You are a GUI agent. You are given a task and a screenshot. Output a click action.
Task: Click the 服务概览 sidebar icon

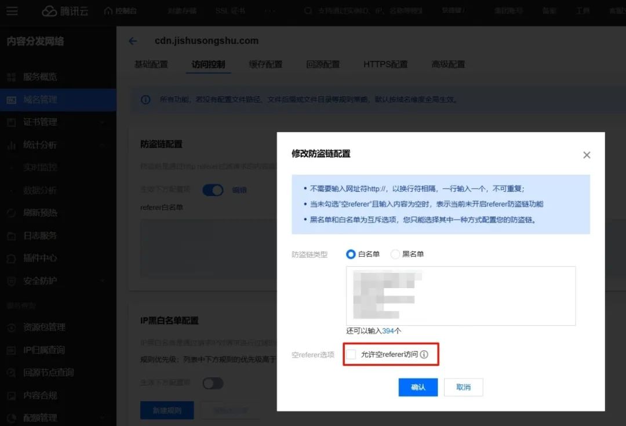(x=11, y=77)
